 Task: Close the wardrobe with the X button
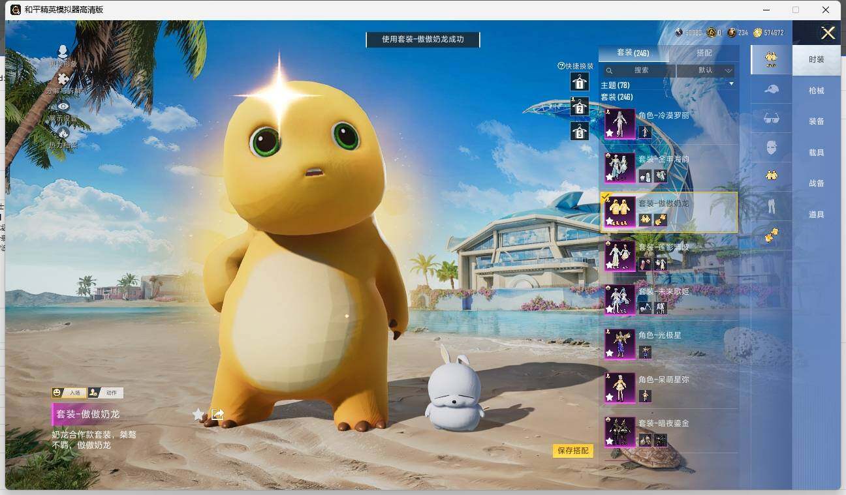(828, 33)
